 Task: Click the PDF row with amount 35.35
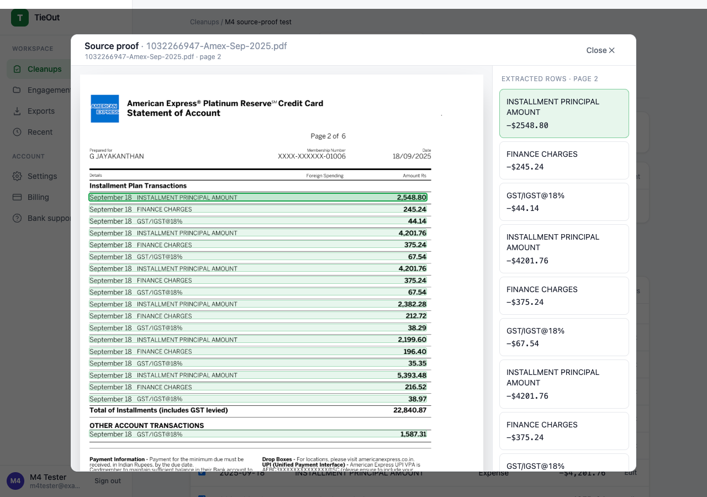tap(258, 363)
